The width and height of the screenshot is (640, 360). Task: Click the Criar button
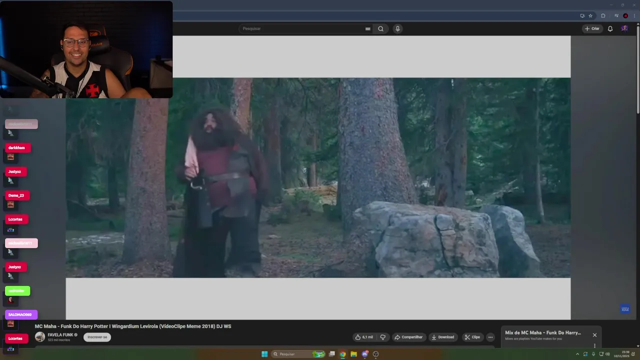pyautogui.click(x=592, y=28)
